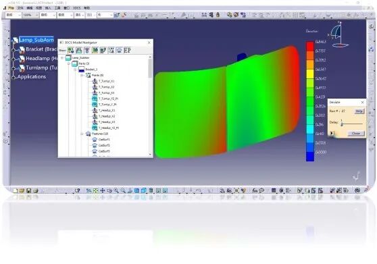Expand the Headlamp node in the spec tree
The width and height of the screenshot is (377, 264).
coord(14,59)
